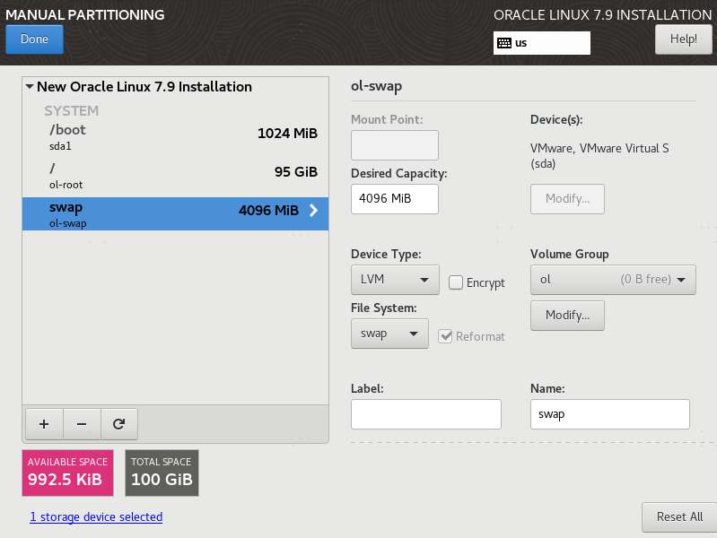Click the arrow chevron on swap row
Screen dimensions: 717x538
pos(313,211)
